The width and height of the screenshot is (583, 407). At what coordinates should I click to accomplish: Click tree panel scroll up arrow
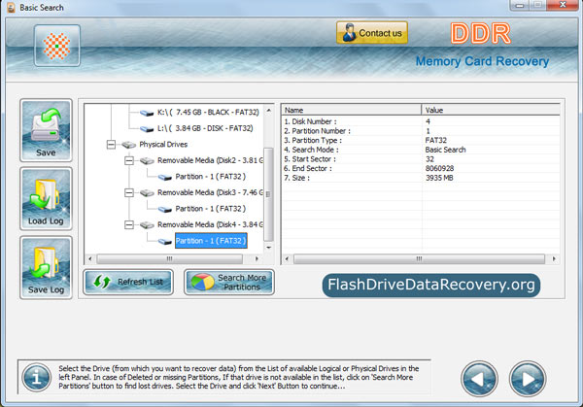tap(268, 111)
